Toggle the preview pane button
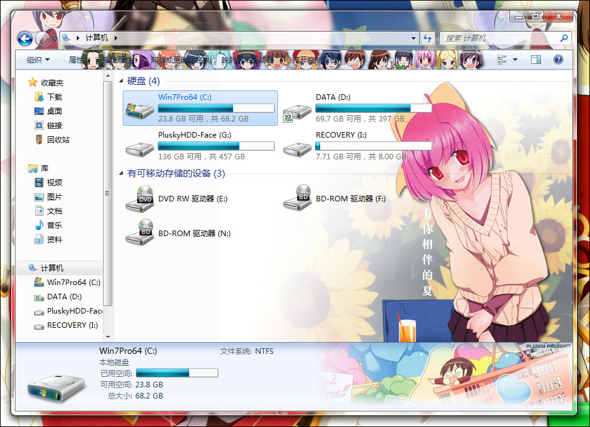 pyautogui.click(x=536, y=59)
